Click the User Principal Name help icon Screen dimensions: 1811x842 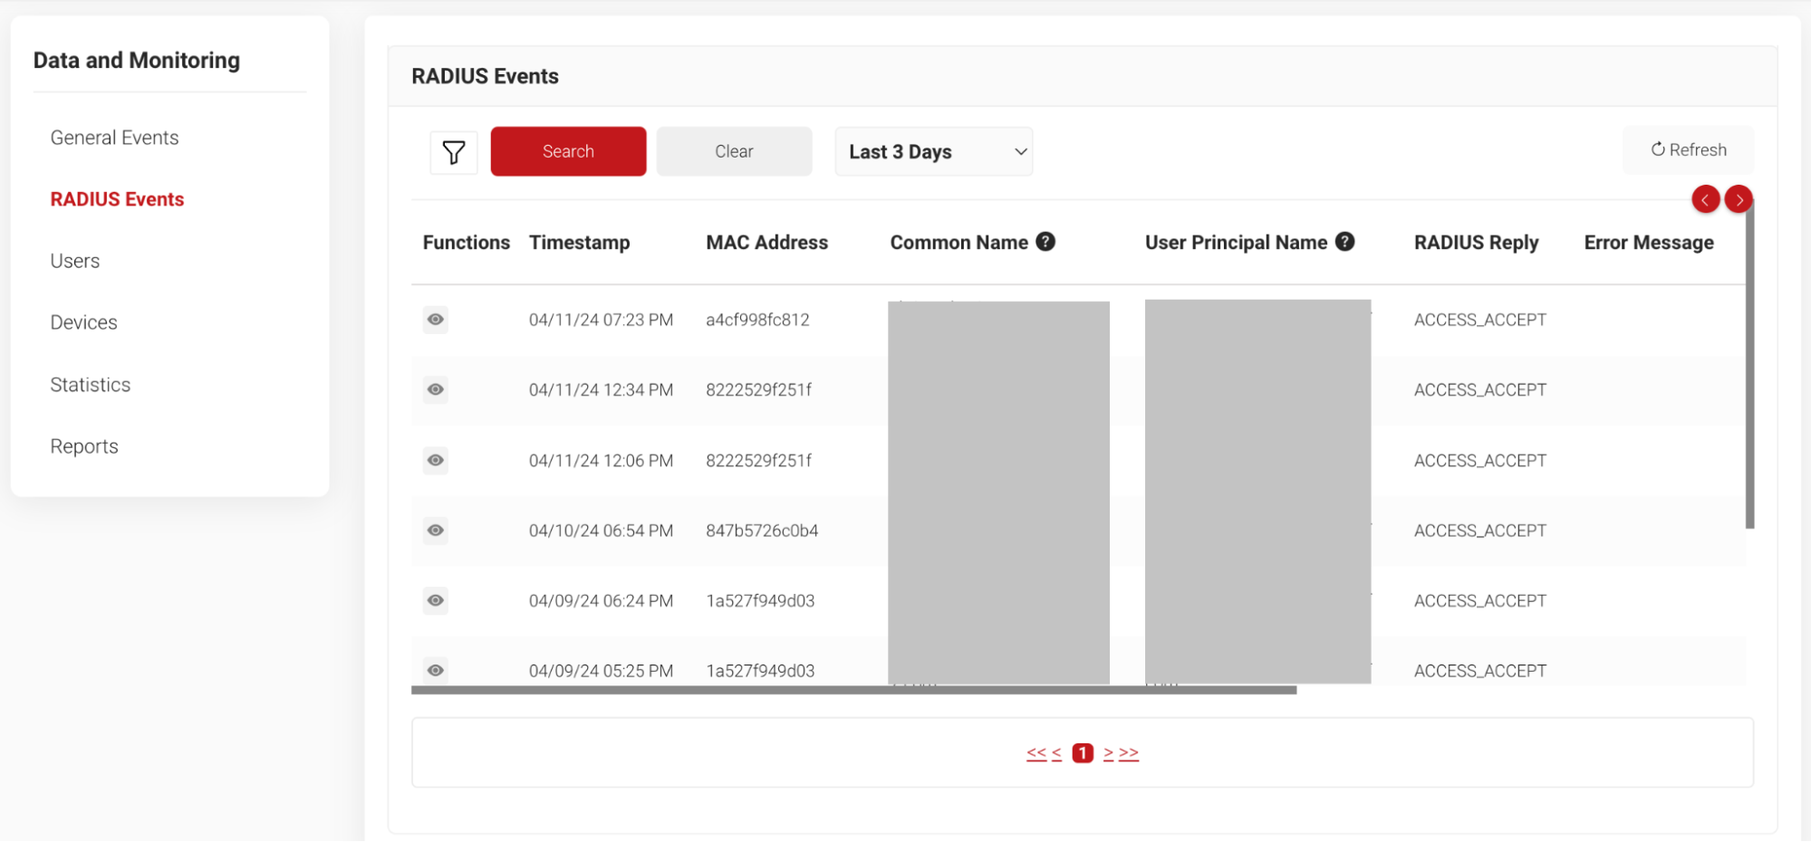tap(1344, 242)
